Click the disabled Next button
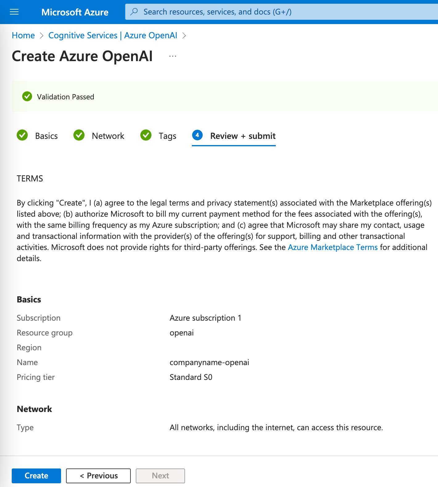This screenshot has height=487, width=438. (160, 476)
